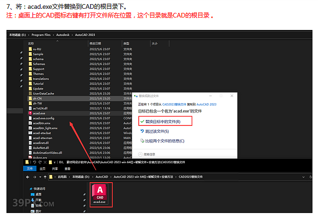Select the translations folder name
318x219 pixels.
point(41,79)
